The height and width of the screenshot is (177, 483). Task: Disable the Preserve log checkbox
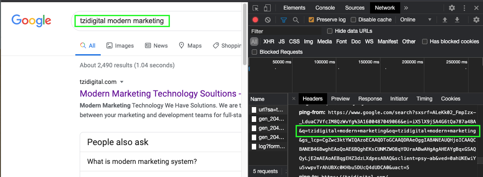311,20
